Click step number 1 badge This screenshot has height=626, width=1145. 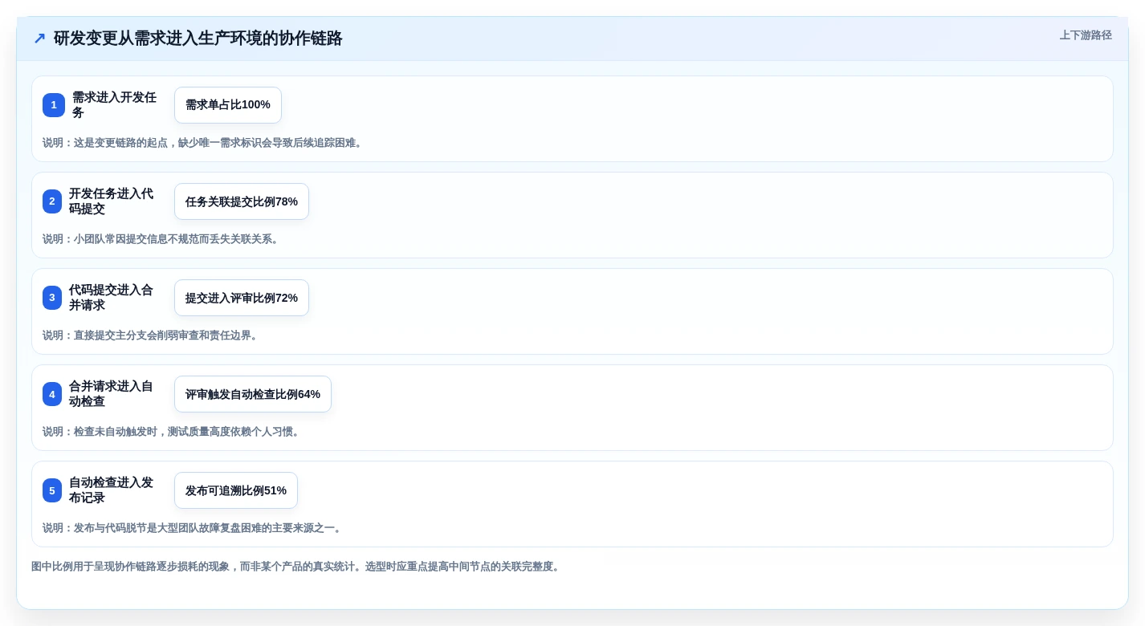tap(54, 105)
